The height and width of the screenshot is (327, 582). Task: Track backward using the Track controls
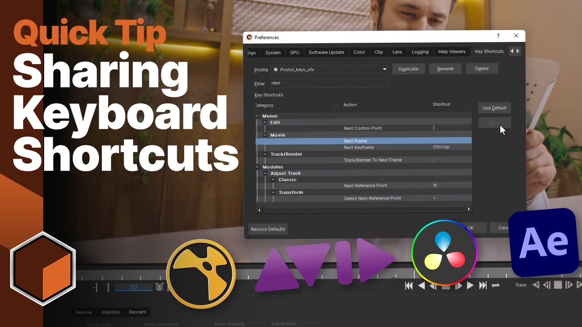[x=536, y=285]
